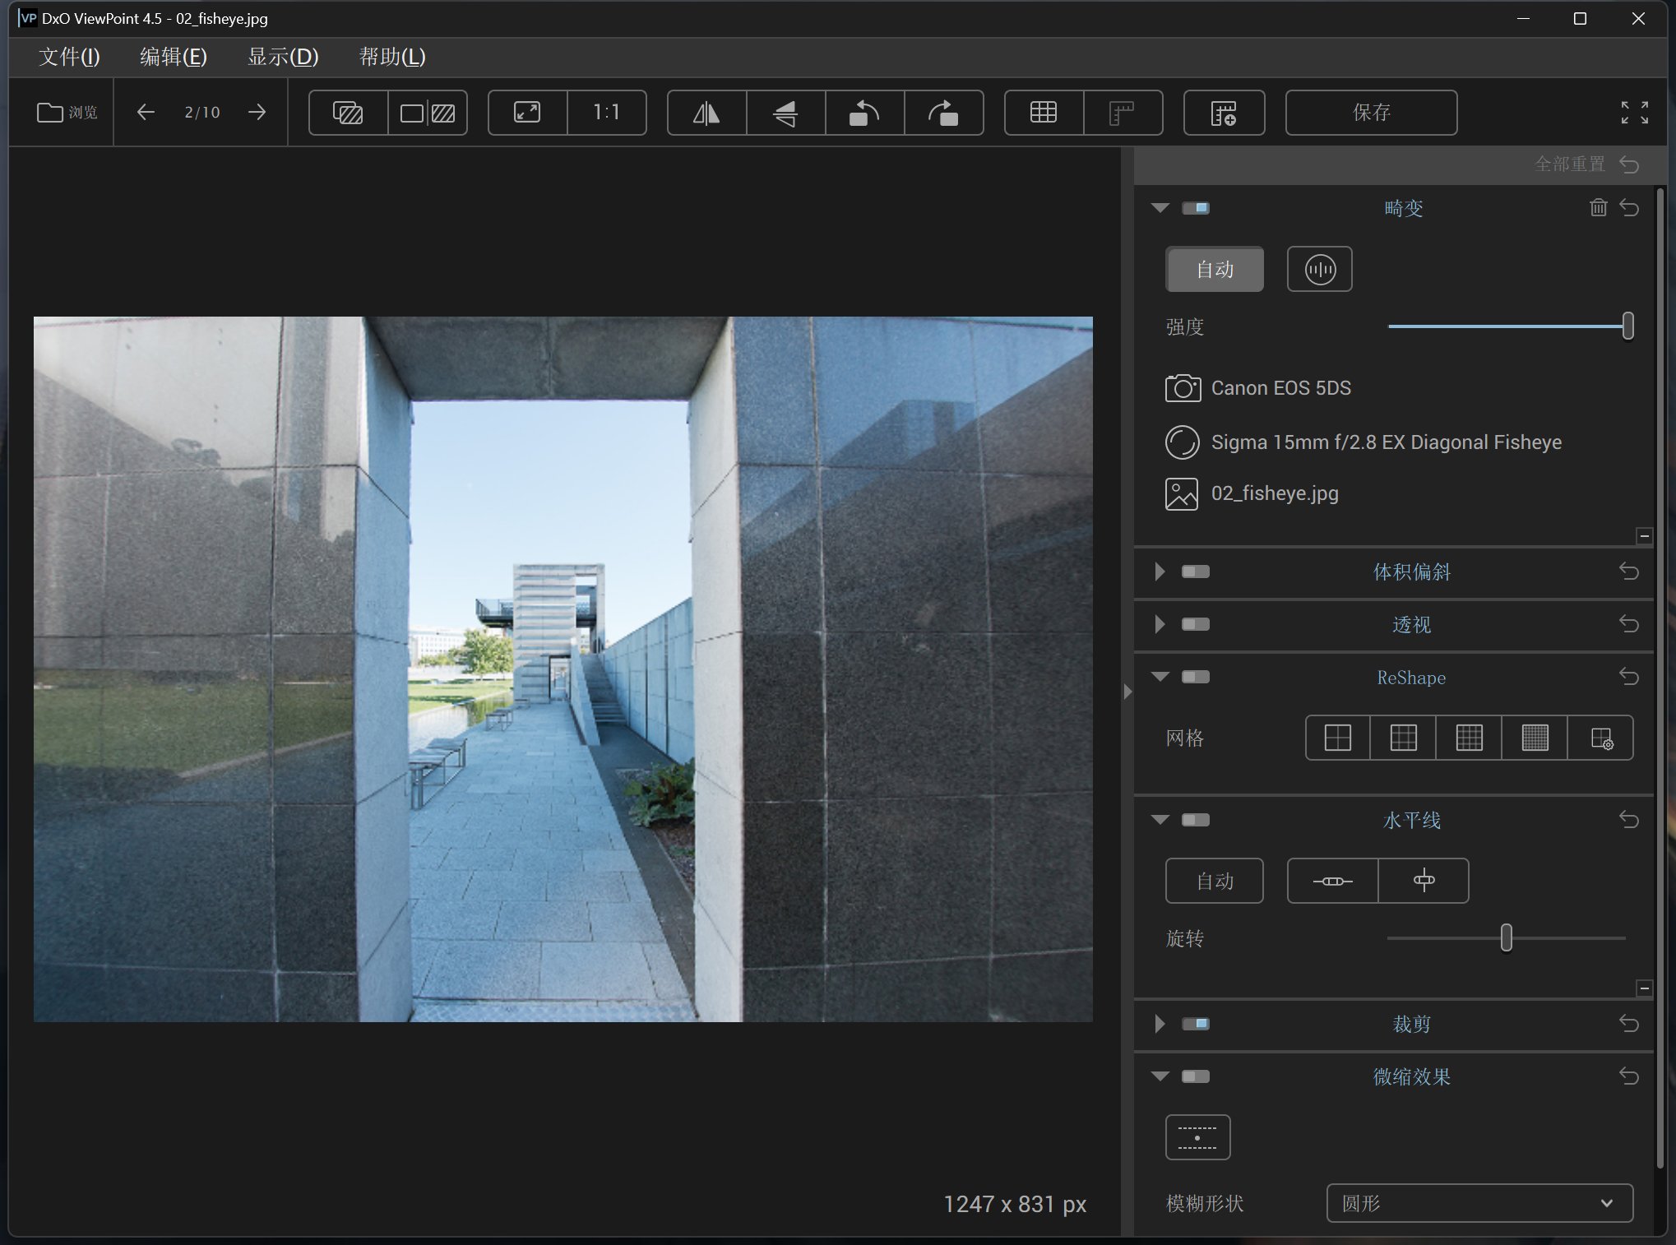The image size is (1676, 1245).
Task: Rotate the image right
Action: tap(944, 113)
